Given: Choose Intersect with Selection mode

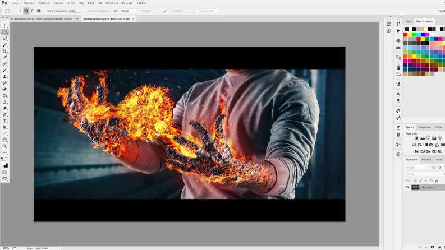Looking at the screenshot, I should (39, 11).
